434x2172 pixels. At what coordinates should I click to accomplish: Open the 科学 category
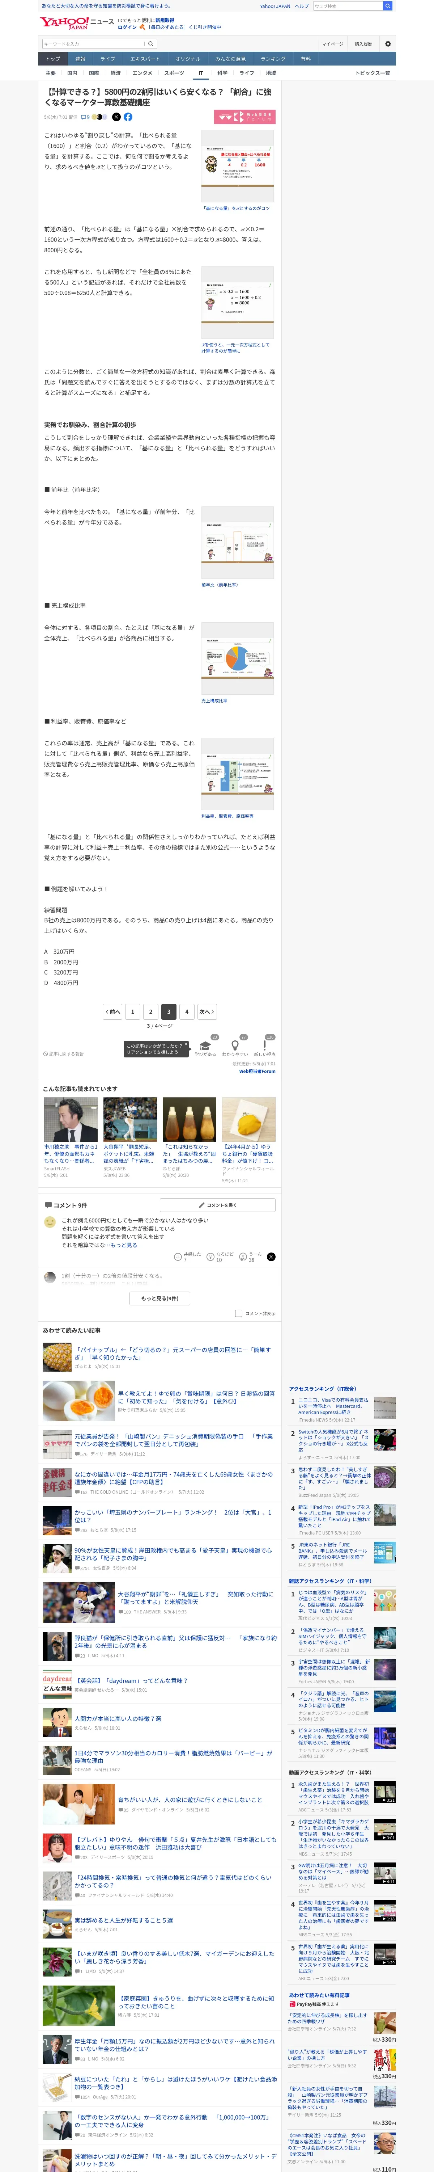pos(222,73)
